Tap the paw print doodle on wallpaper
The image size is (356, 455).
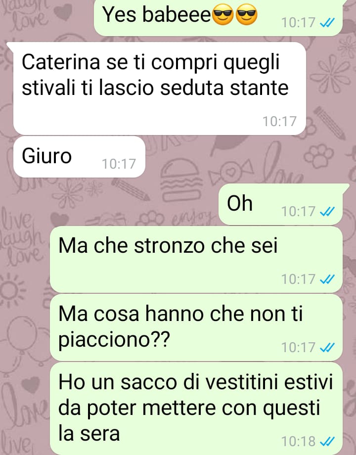(x=318, y=156)
